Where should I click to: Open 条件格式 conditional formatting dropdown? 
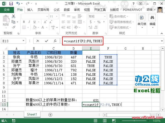(x=119, y=16)
